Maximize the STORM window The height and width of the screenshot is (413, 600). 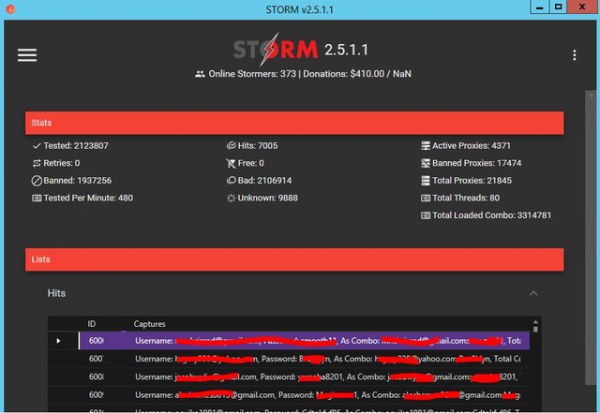559,7
